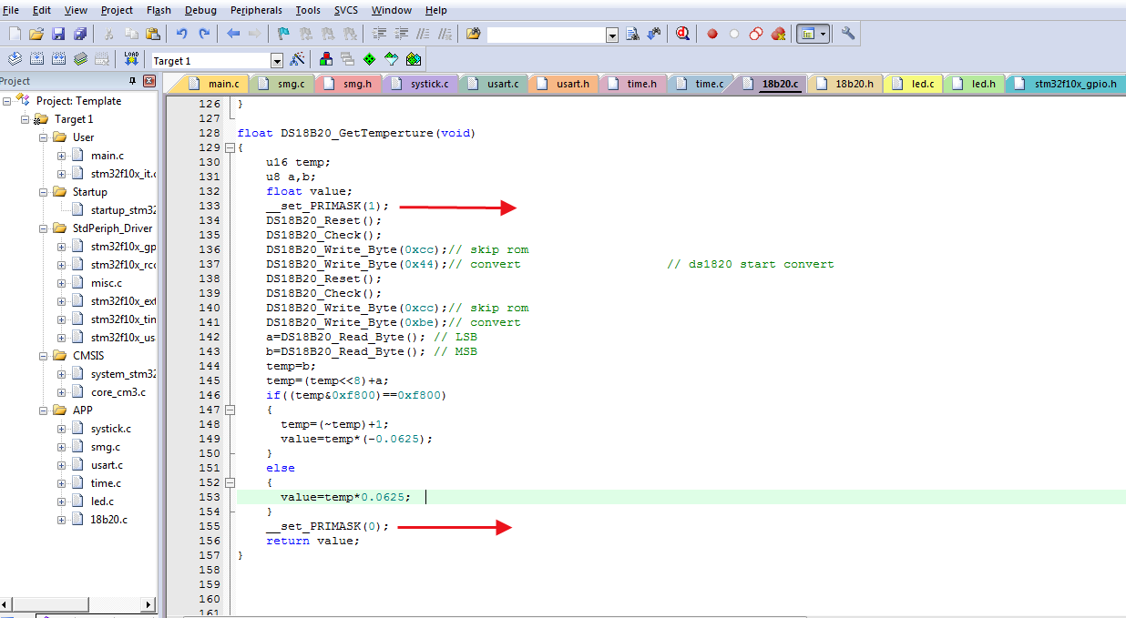Rebuild all target files icon

(59, 59)
